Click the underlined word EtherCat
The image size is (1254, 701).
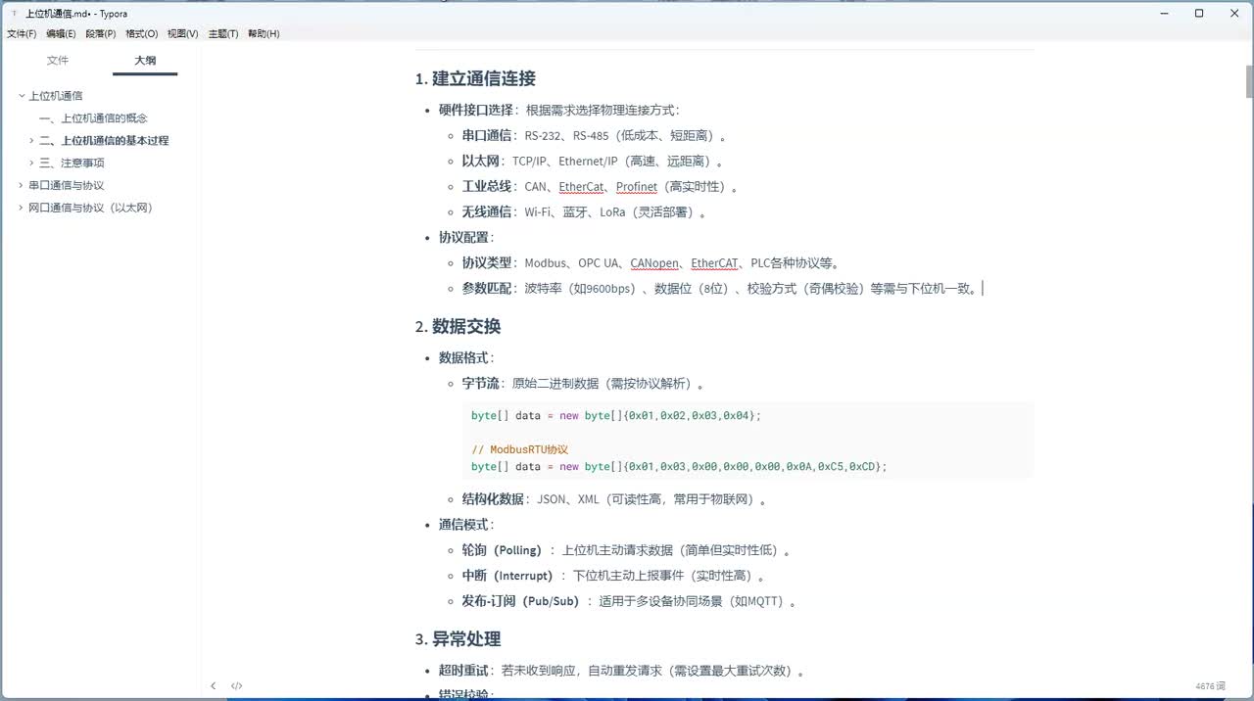[582, 187]
